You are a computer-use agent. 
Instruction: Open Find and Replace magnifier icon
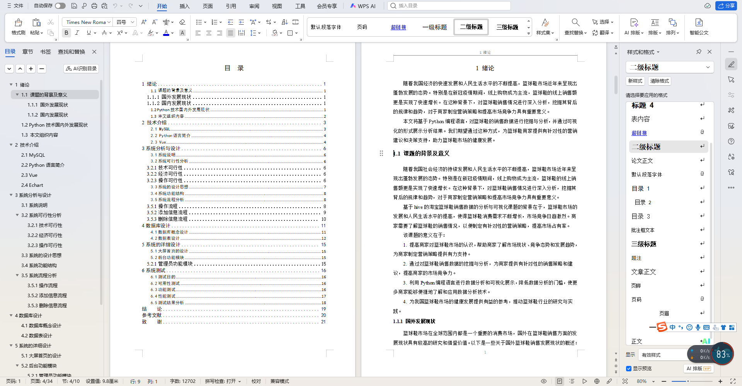click(x=575, y=22)
